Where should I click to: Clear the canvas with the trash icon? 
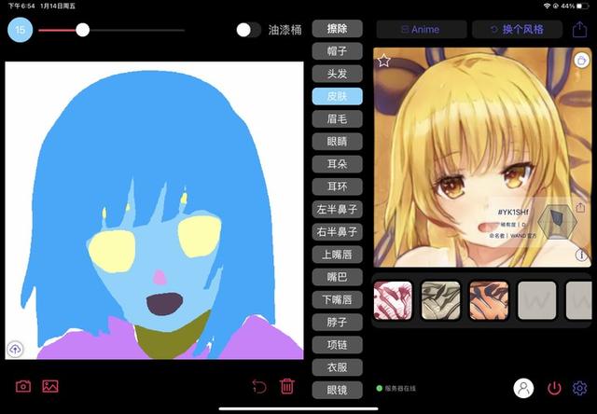(x=287, y=386)
